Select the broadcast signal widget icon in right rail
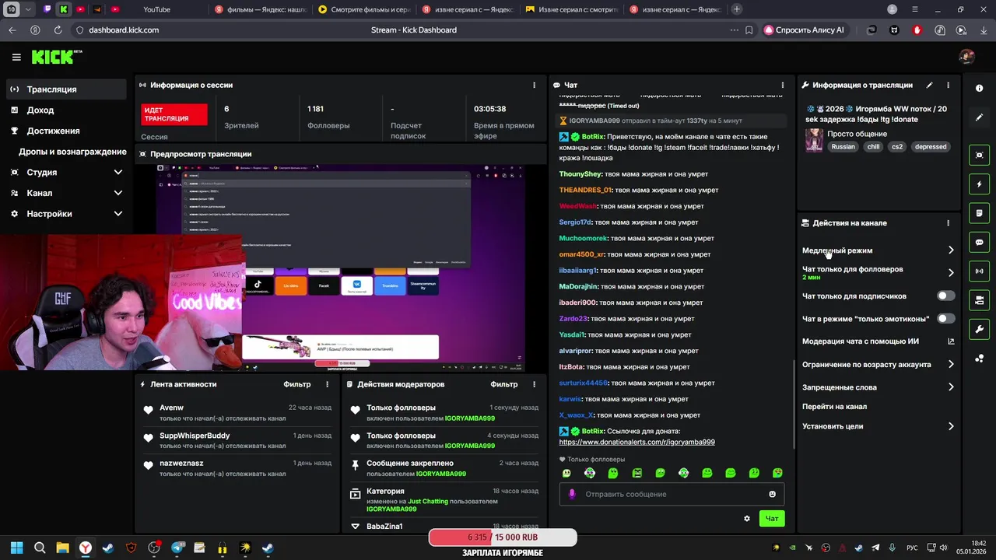Viewport: 996px width, 560px height. click(979, 271)
